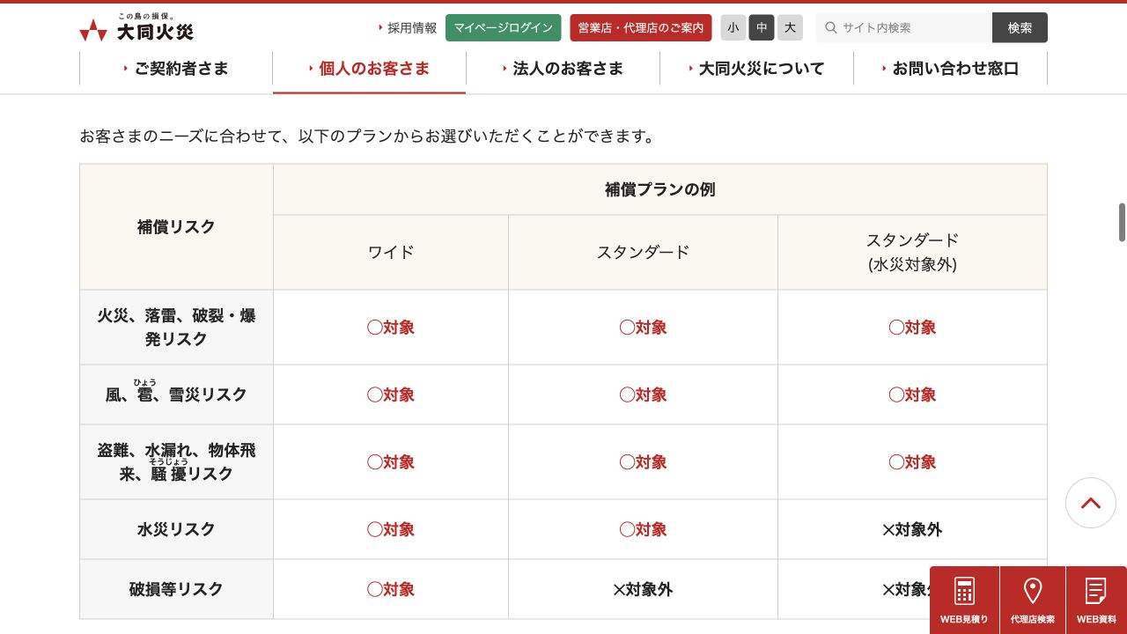Click ○対象 under ワイド in 破損等リスク row
The width and height of the screenshot is (1127, 634).
click(x=391, y=589)
